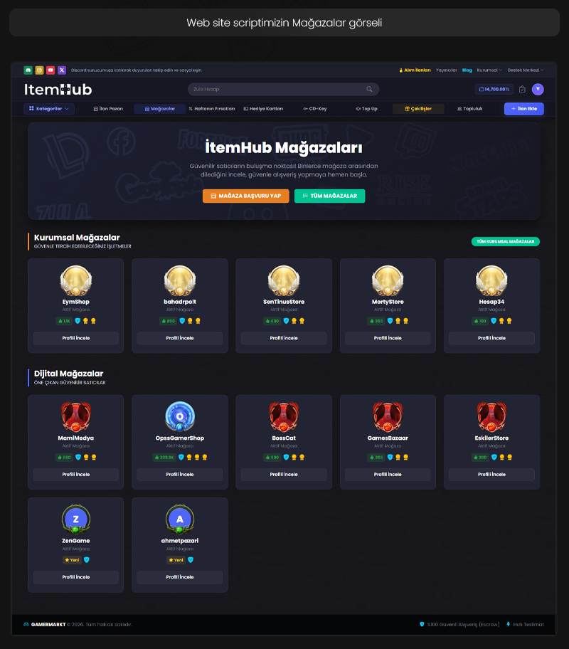Open the X (Twitter) social icon
Screen dimensions: 569x649
point(62,70)
